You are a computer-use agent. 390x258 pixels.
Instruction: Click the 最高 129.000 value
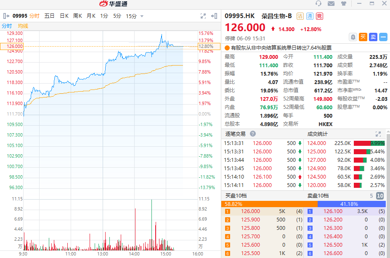click(x=268, y=57)
